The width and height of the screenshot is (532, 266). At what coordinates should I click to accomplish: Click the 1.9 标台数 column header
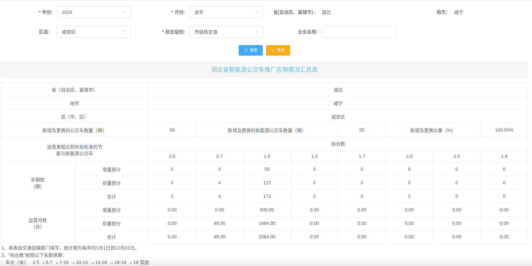pyautogui.click(x=504, y=156)
